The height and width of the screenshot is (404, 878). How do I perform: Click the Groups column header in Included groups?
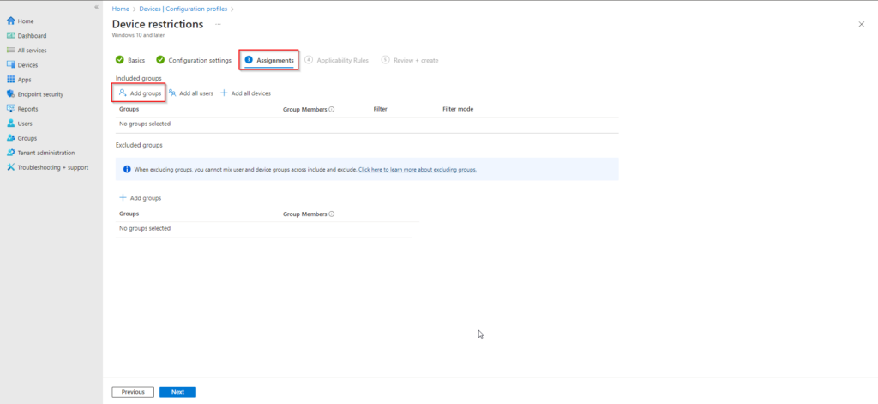click(129, 109)
